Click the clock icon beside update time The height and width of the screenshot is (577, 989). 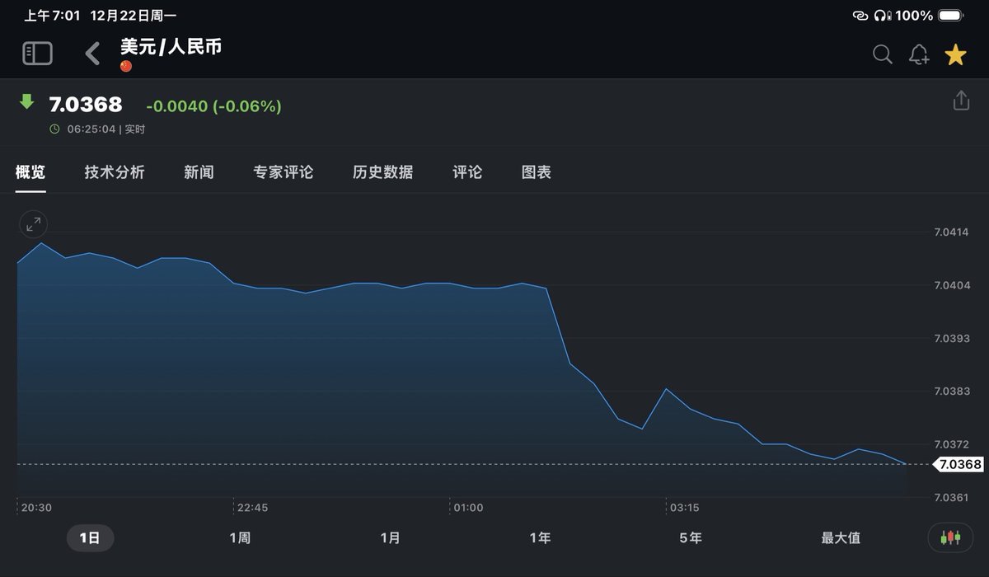[x=54, y=129]
